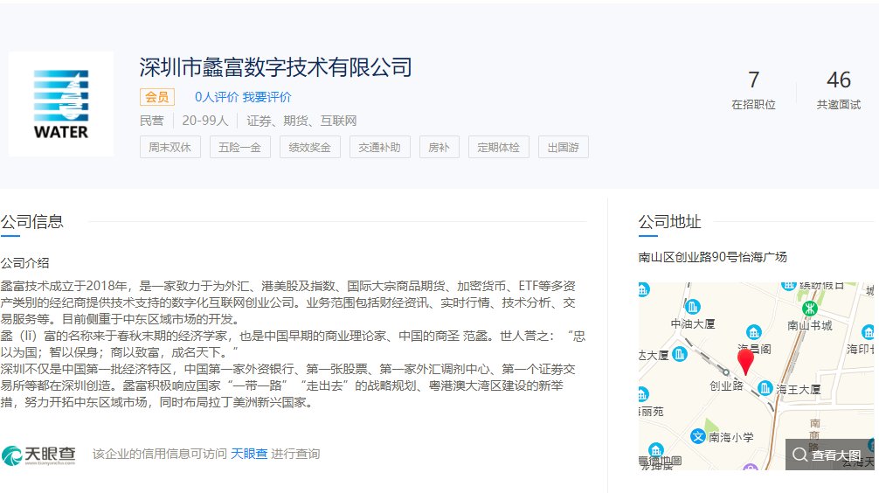Click the 中油大厦 building marker icon
879x493 pixels.
click(x=692, y=307)
